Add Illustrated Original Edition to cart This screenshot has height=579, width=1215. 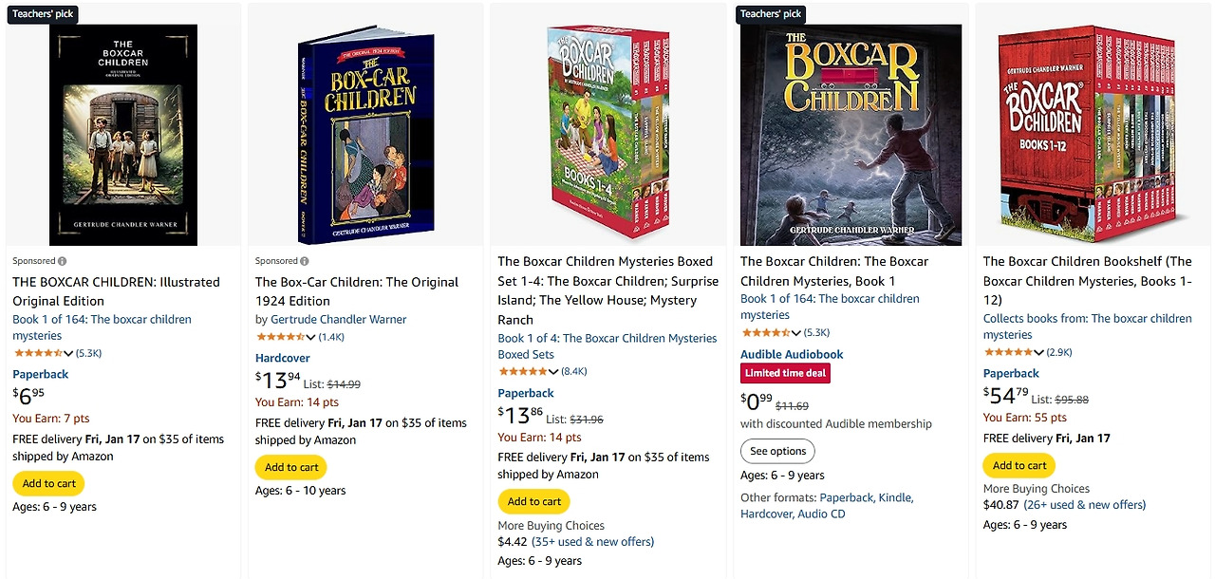click(x=48, y=483)
